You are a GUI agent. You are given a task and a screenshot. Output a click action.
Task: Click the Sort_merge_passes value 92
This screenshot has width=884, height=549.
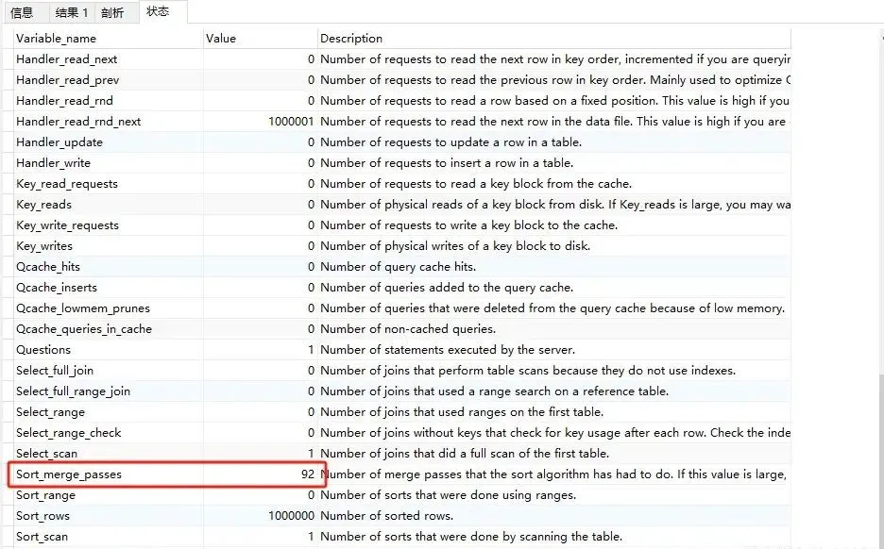[307, 474]
